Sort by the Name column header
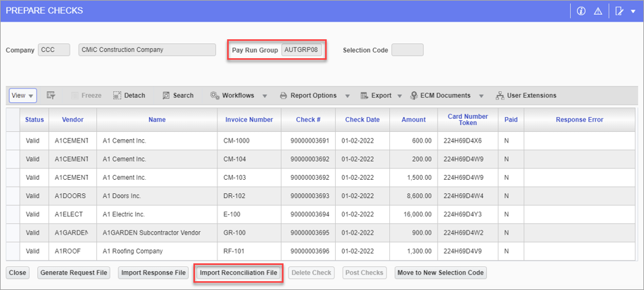The width and height of the screenshot is (644, 290). click(157, 120)
